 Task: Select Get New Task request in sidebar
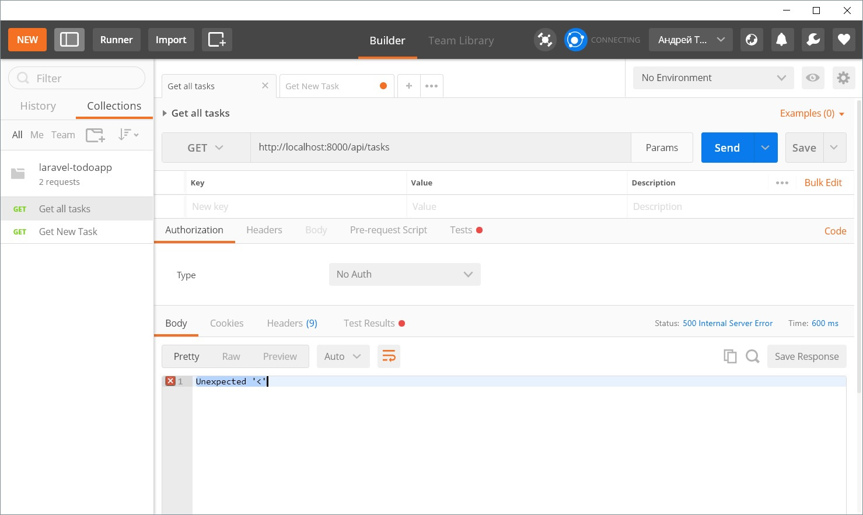pyautogui.click(x=76, y=232)
